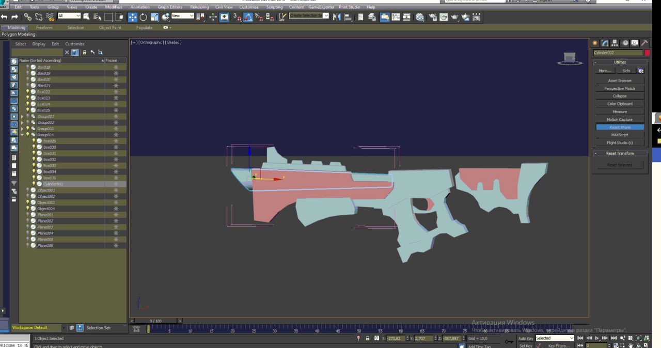661x348 pixels.
Task: Open the Create Selection Set dropdown
Action: coord(309,16)
